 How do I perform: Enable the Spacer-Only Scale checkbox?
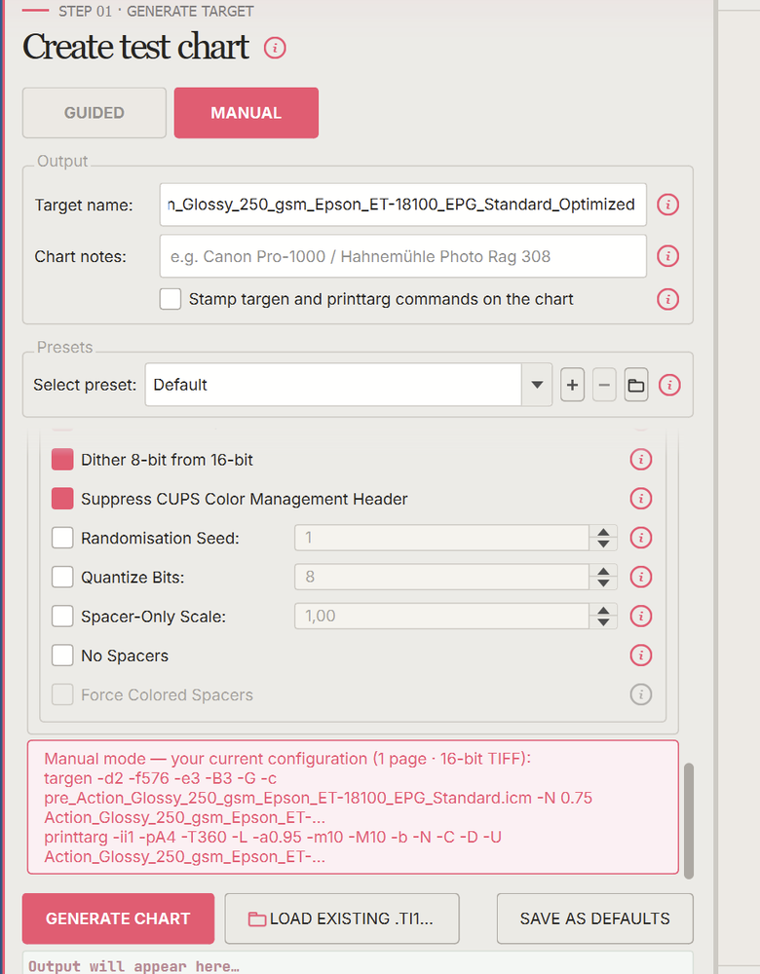click(x=62, y=617)
